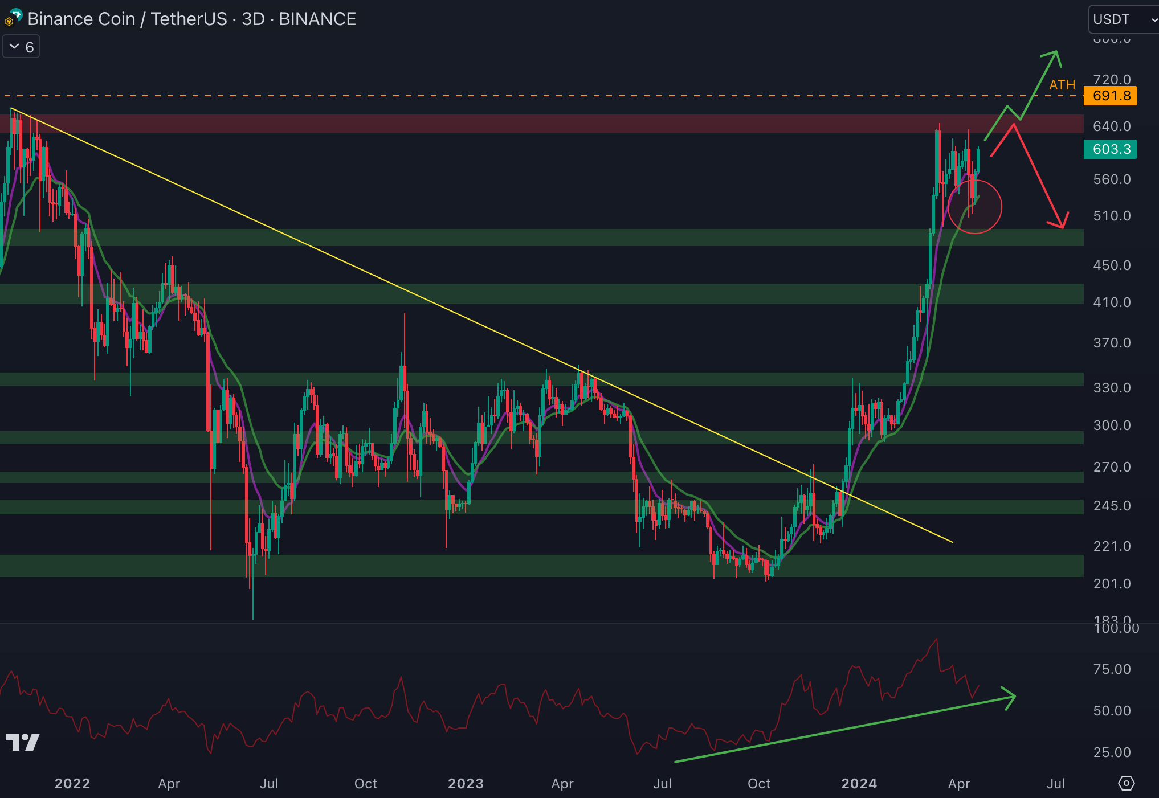Select the red resistance zone rectangle
1159x798 pixels.
coord(513,124)
